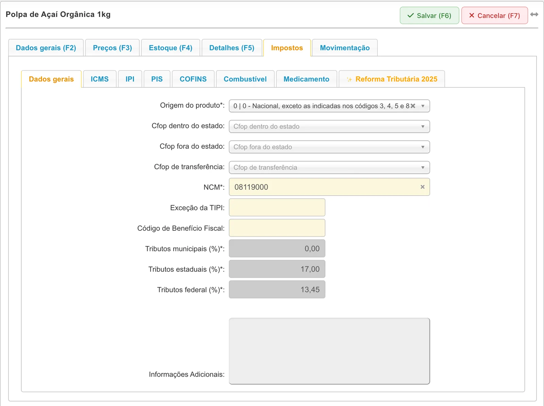Clear the NCM field value
This screenshot has width=544, height=406.
pos(423,187)
